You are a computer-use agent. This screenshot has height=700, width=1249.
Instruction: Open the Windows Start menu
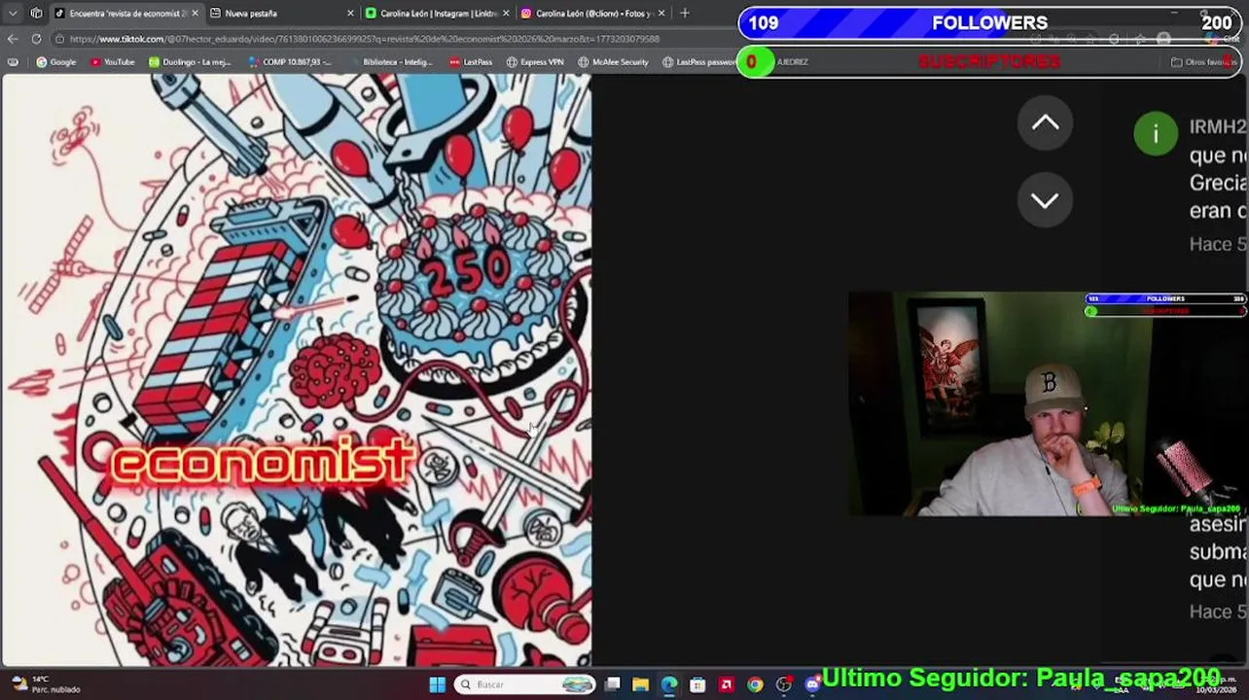click(x=437, y=684)
